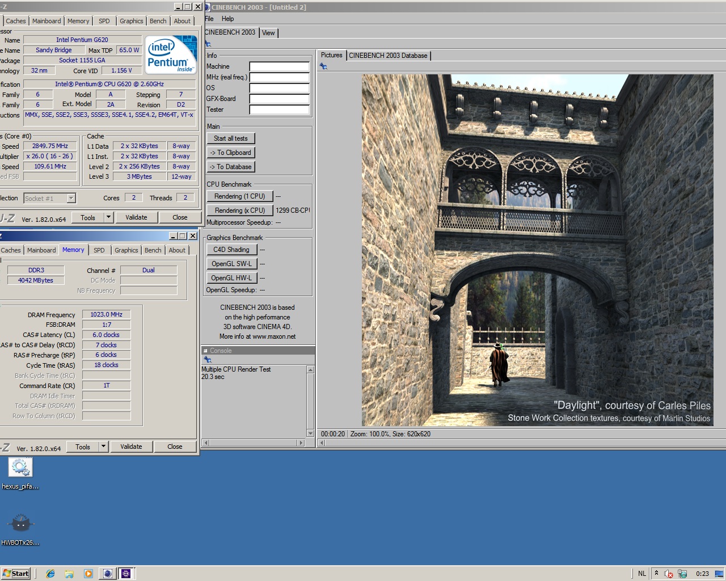
Task: Run Rendering (1 CPU) benchmark
Action: (240, 196)
